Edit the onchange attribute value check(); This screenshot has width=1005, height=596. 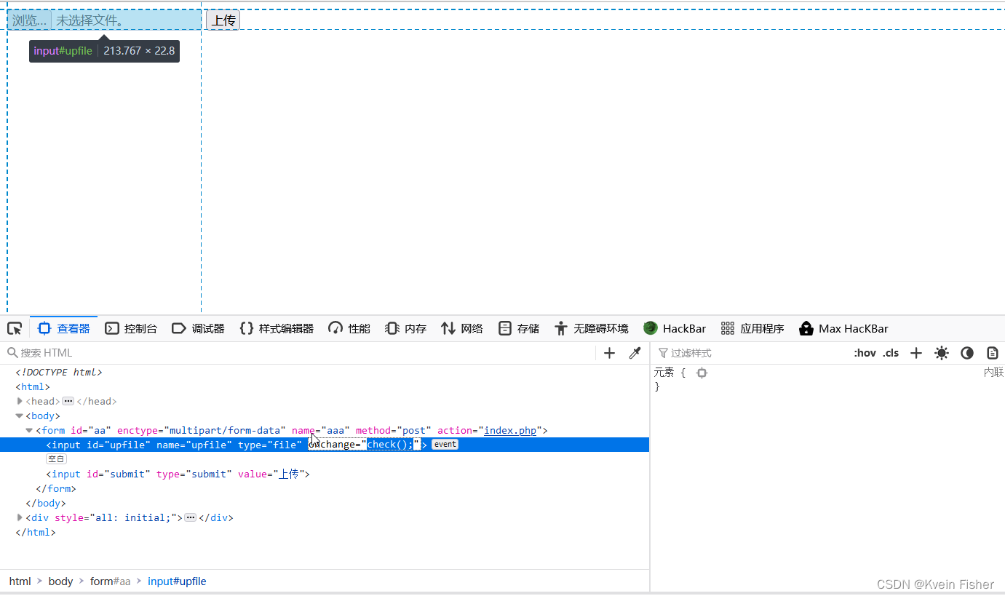pos(391,445)
